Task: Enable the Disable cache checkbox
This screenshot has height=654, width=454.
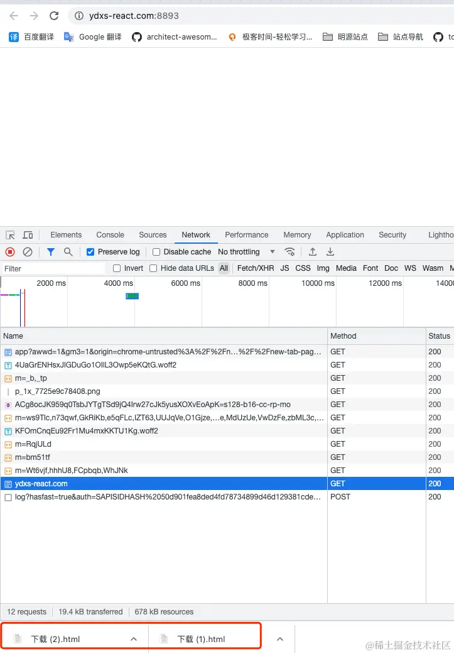Action: pyautogui.click(x=156, y=252)
